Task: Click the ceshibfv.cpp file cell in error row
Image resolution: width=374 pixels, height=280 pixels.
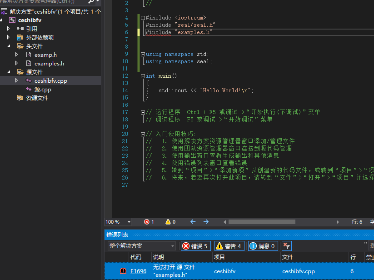Action: (x=299, y=271)
